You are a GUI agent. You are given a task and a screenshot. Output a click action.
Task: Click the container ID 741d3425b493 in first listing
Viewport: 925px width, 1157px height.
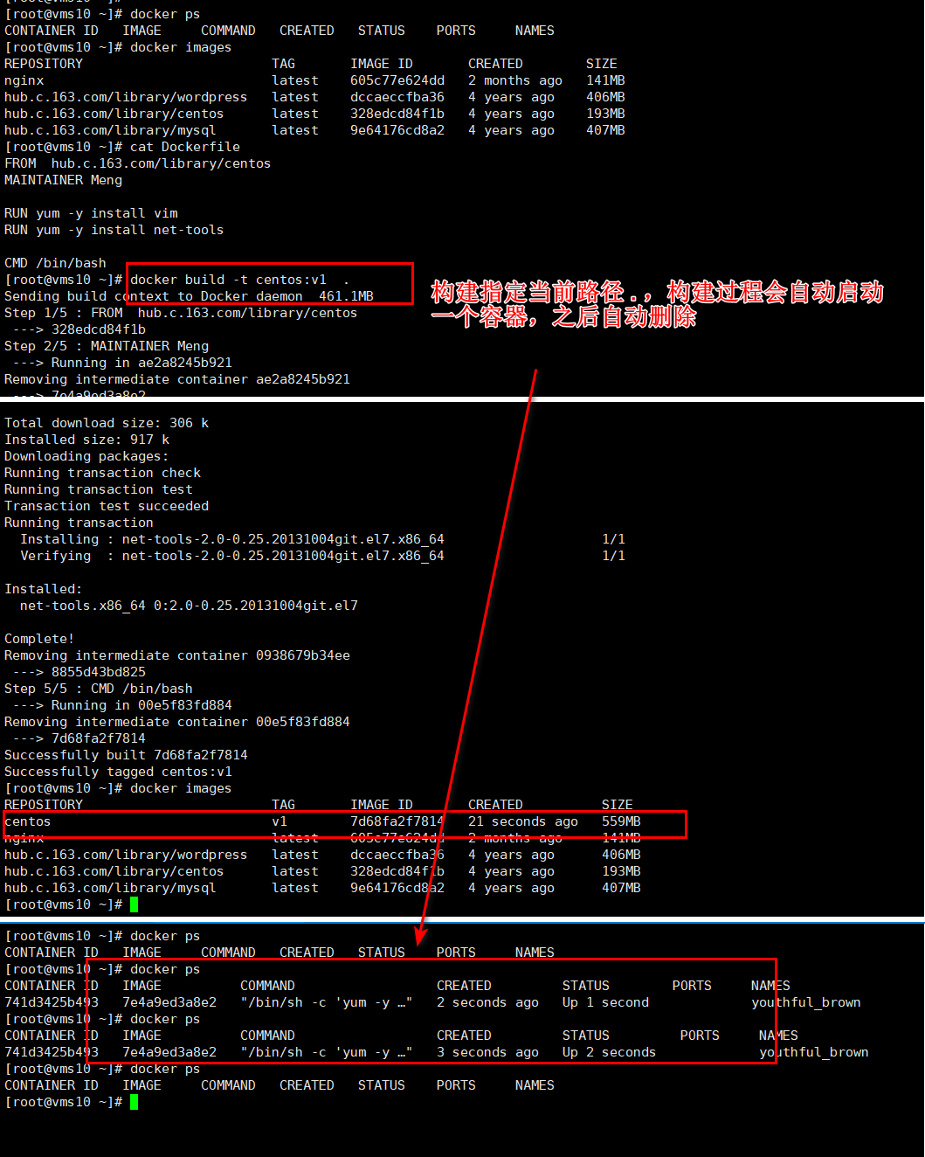52,1002
